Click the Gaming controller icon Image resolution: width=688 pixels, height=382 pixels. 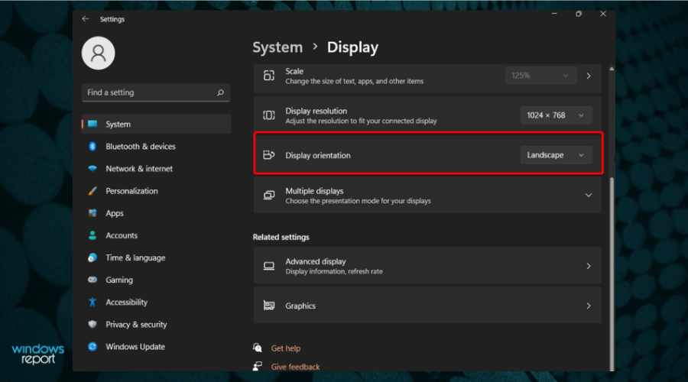(92, 280)
